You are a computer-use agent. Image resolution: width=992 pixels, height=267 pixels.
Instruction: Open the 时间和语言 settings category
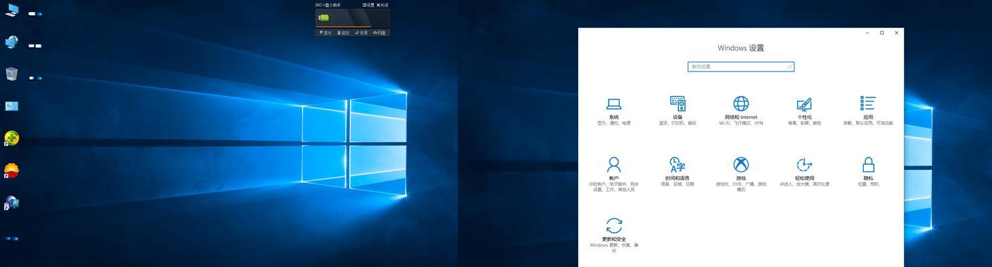(678, 172)
